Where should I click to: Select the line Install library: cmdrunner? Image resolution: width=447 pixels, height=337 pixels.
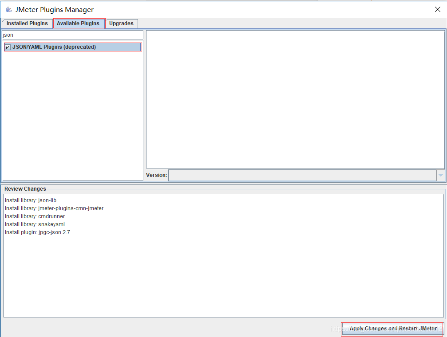(35, 216)
